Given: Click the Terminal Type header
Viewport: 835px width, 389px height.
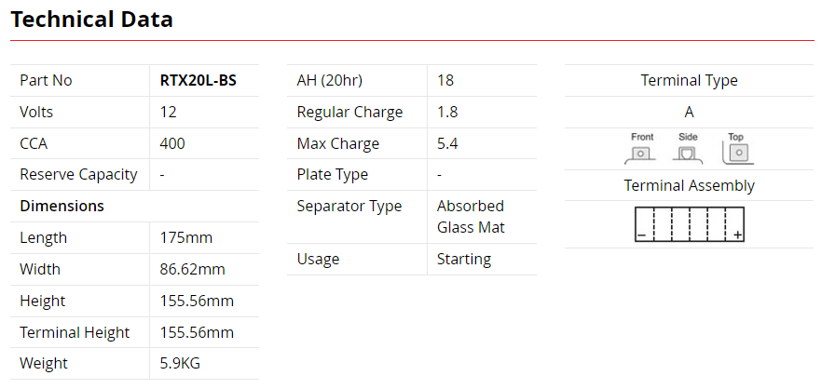Looking at the screenshot, I should click(x=689, y=80).
